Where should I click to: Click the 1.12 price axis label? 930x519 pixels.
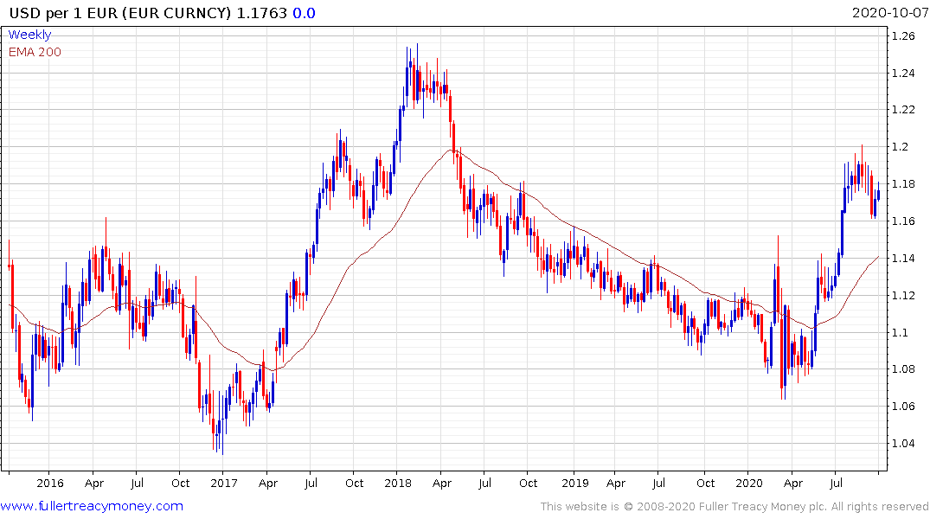tap(903, 295)
